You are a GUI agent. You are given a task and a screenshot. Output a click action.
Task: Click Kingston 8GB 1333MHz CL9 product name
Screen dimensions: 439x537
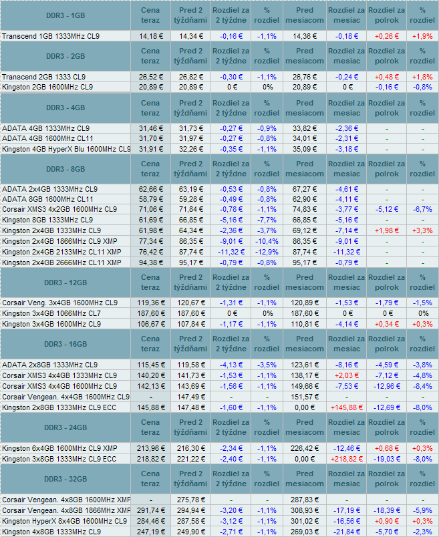[x=47, y=220]
